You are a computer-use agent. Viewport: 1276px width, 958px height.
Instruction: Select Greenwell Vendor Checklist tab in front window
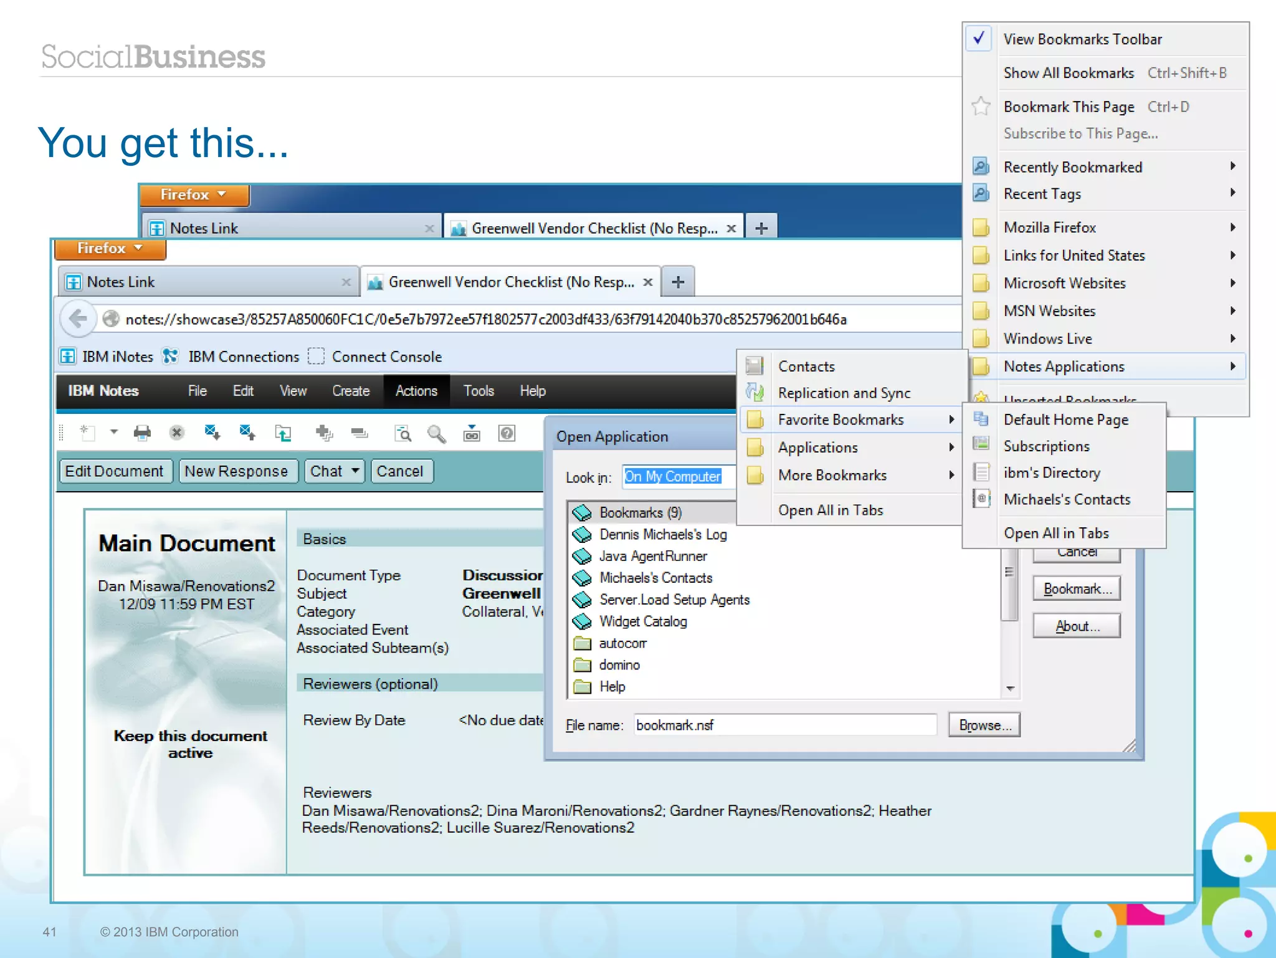tap(511, 282)
